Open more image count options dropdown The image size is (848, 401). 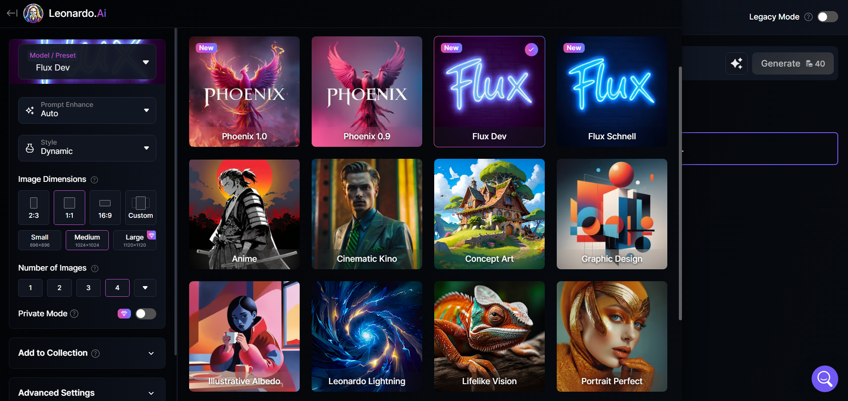145,288
